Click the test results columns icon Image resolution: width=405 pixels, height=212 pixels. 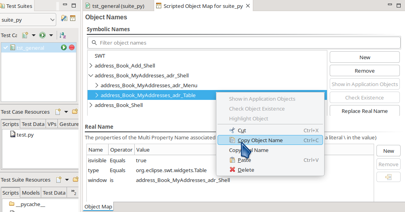coord(73,19)
